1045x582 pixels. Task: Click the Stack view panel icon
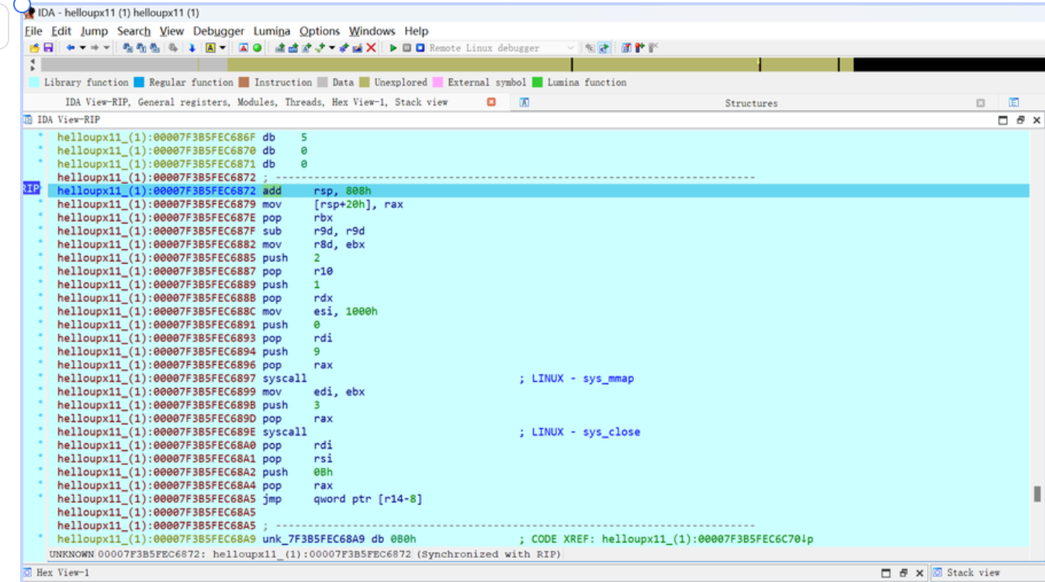coord(938,573)
